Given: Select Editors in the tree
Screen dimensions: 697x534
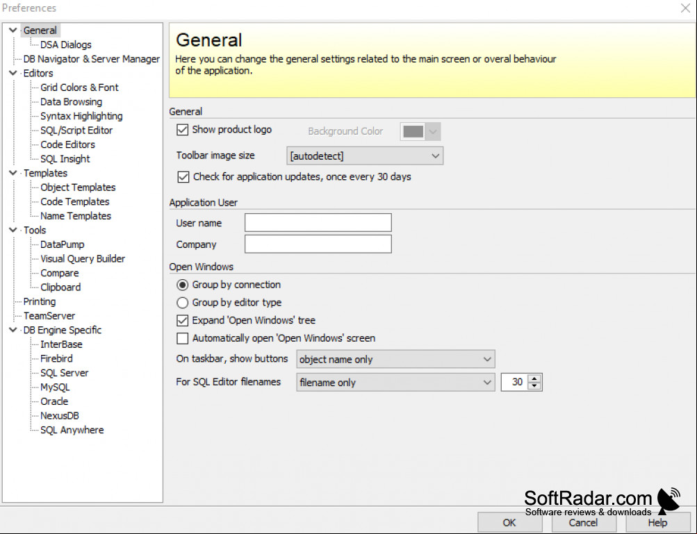Looking at the screenshot, I should (x=38, y=73).
